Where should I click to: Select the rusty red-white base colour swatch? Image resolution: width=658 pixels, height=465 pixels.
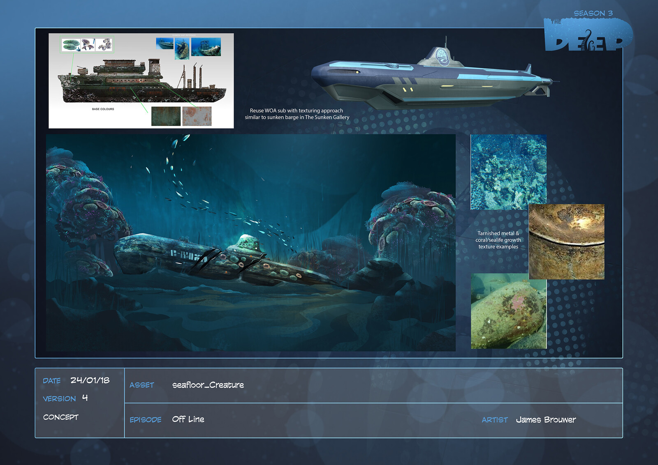[x=197, y=116]
